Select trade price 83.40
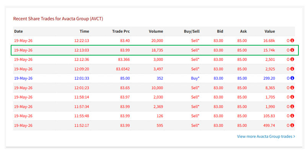308x151 pixels. (x=125, y=41)
